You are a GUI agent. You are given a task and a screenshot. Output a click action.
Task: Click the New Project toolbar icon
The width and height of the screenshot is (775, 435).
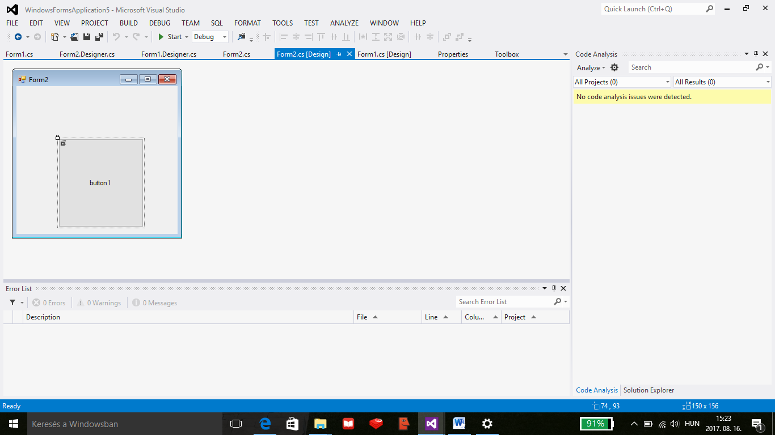55,37
